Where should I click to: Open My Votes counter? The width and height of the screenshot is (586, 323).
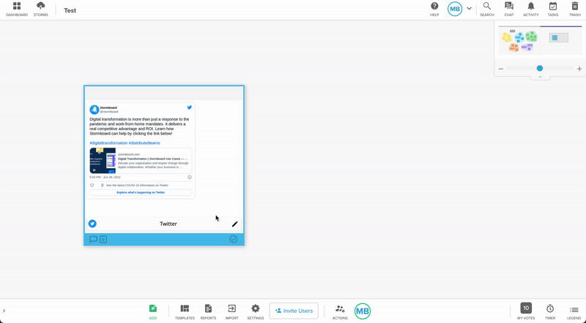point(526,311)
